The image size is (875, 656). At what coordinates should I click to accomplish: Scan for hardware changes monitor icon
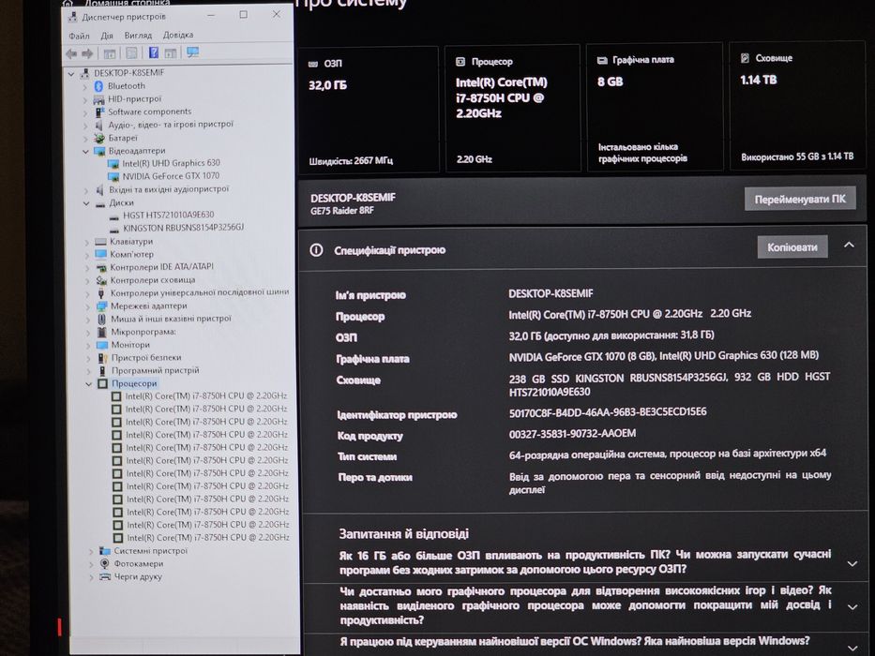192,52
